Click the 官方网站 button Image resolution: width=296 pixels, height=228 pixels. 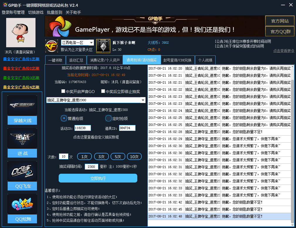[280, 21]
